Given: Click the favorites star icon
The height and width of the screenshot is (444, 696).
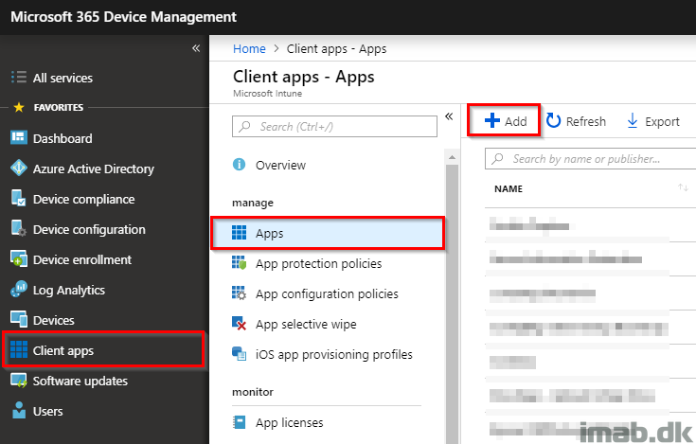Looking at the screenshot, I should (19, 107).
